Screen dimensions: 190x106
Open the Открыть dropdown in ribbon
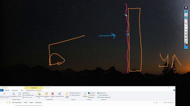click(92, 93)
